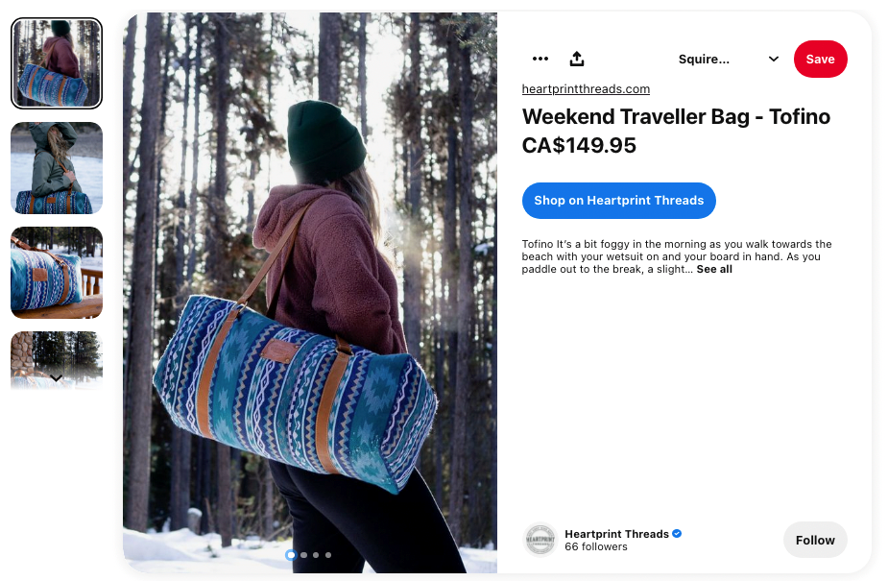Image resolution: width=888 pixels, height=581 pixels.
Task: Select third thumbnail of bag on bench
Action: coord(57,273)
